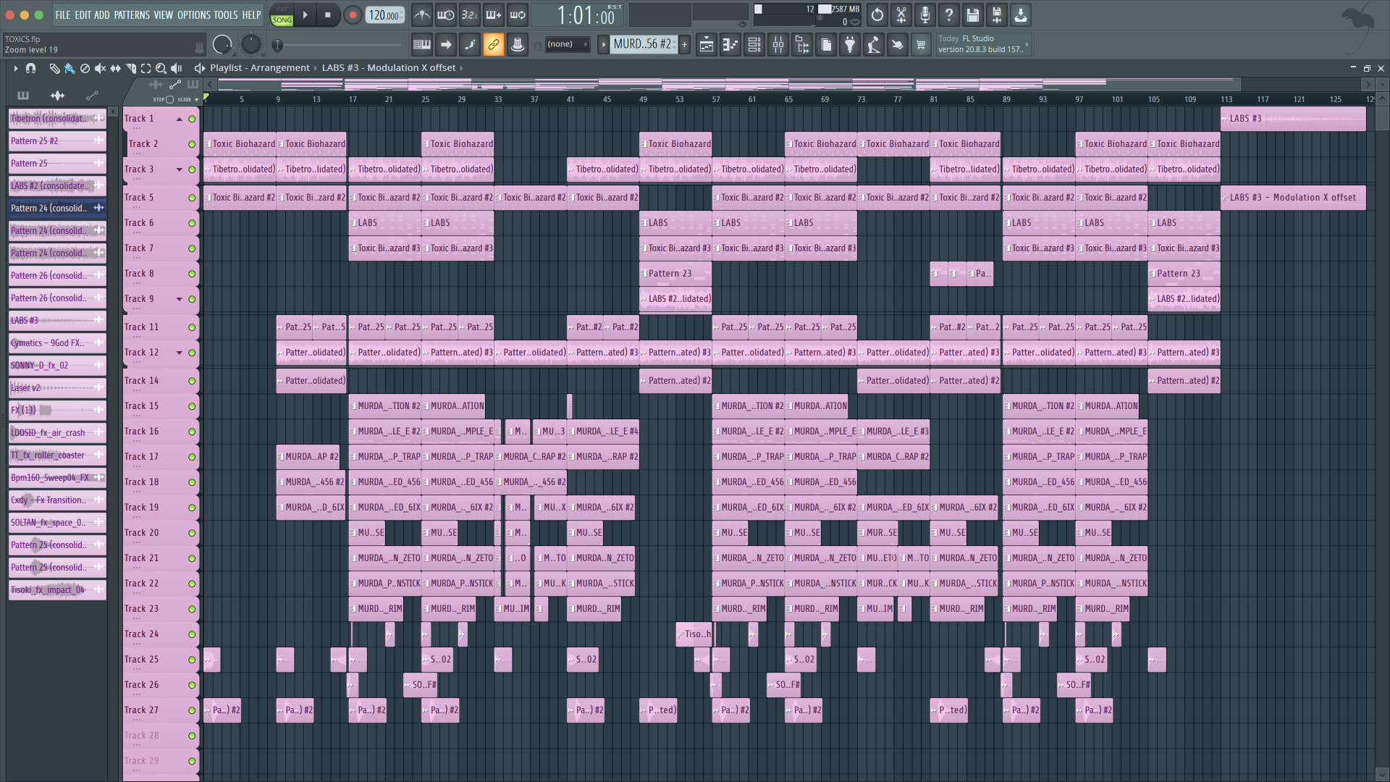Open the shopping cart content library icon

pos(921,45)
